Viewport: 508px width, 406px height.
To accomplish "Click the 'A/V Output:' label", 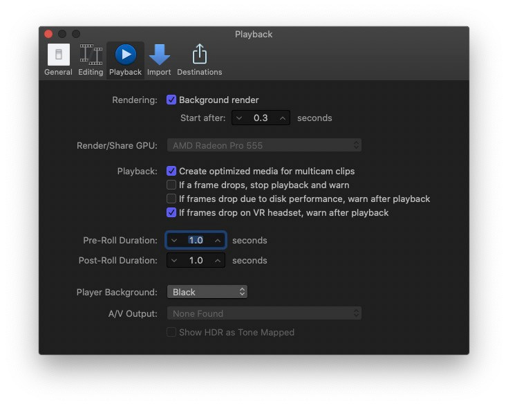I will click(x=133, y=313).
